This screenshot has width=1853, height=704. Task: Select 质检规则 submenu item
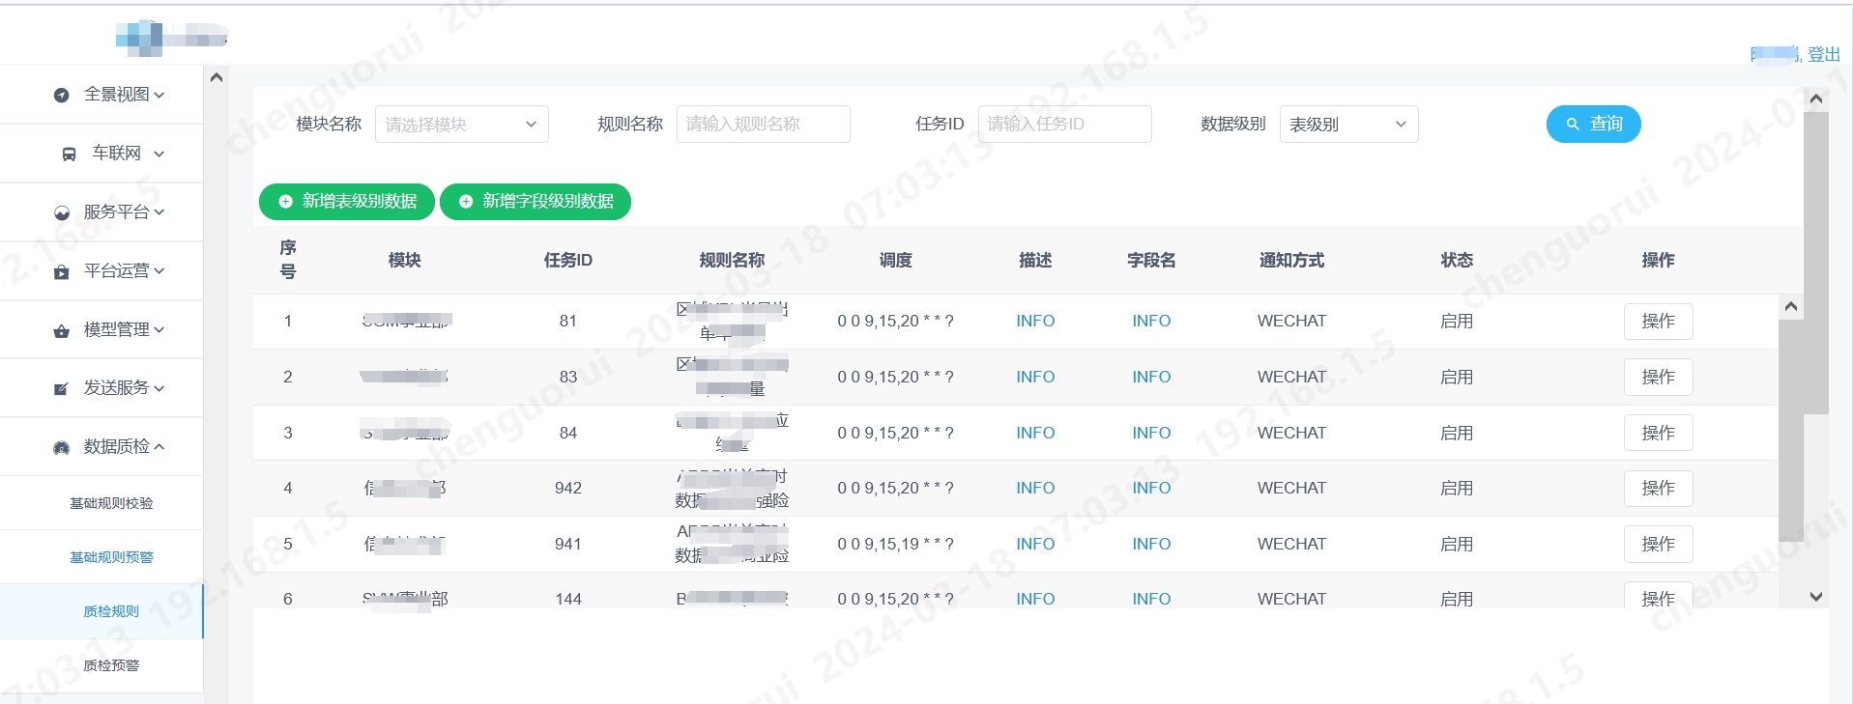(x=101, y=611)
